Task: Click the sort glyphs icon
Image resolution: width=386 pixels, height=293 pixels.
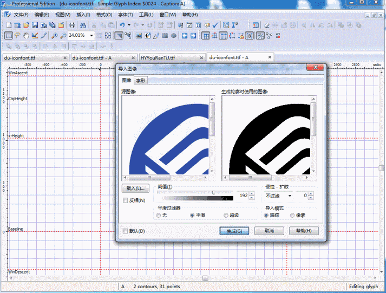Action: click(180, 25)
